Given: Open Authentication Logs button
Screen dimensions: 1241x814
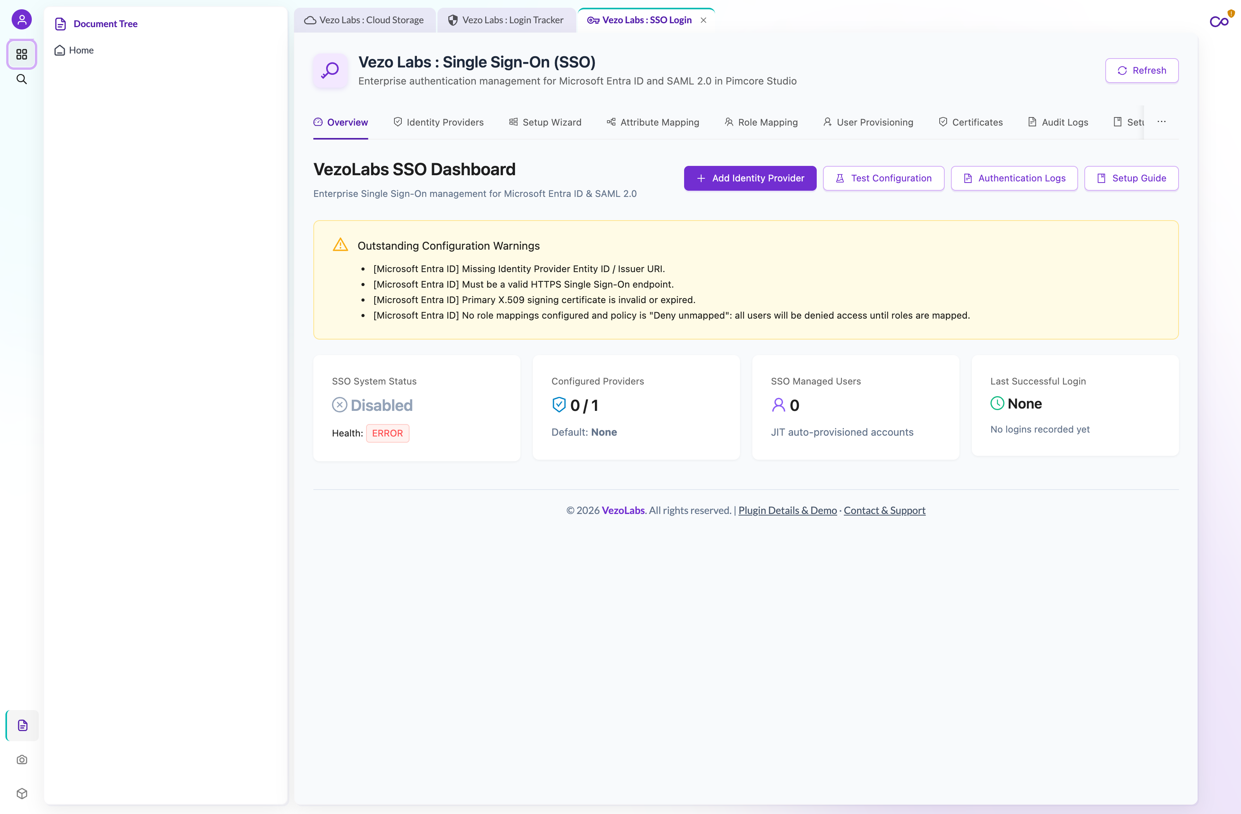Looking at the screenshot, I should (x=1014, y=178).
